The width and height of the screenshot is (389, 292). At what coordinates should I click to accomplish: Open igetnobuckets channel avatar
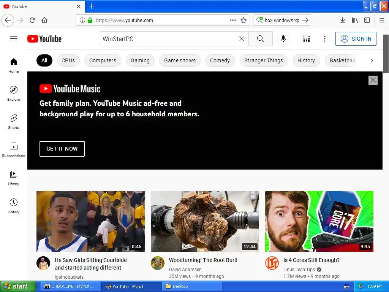(x=43, y=263)
